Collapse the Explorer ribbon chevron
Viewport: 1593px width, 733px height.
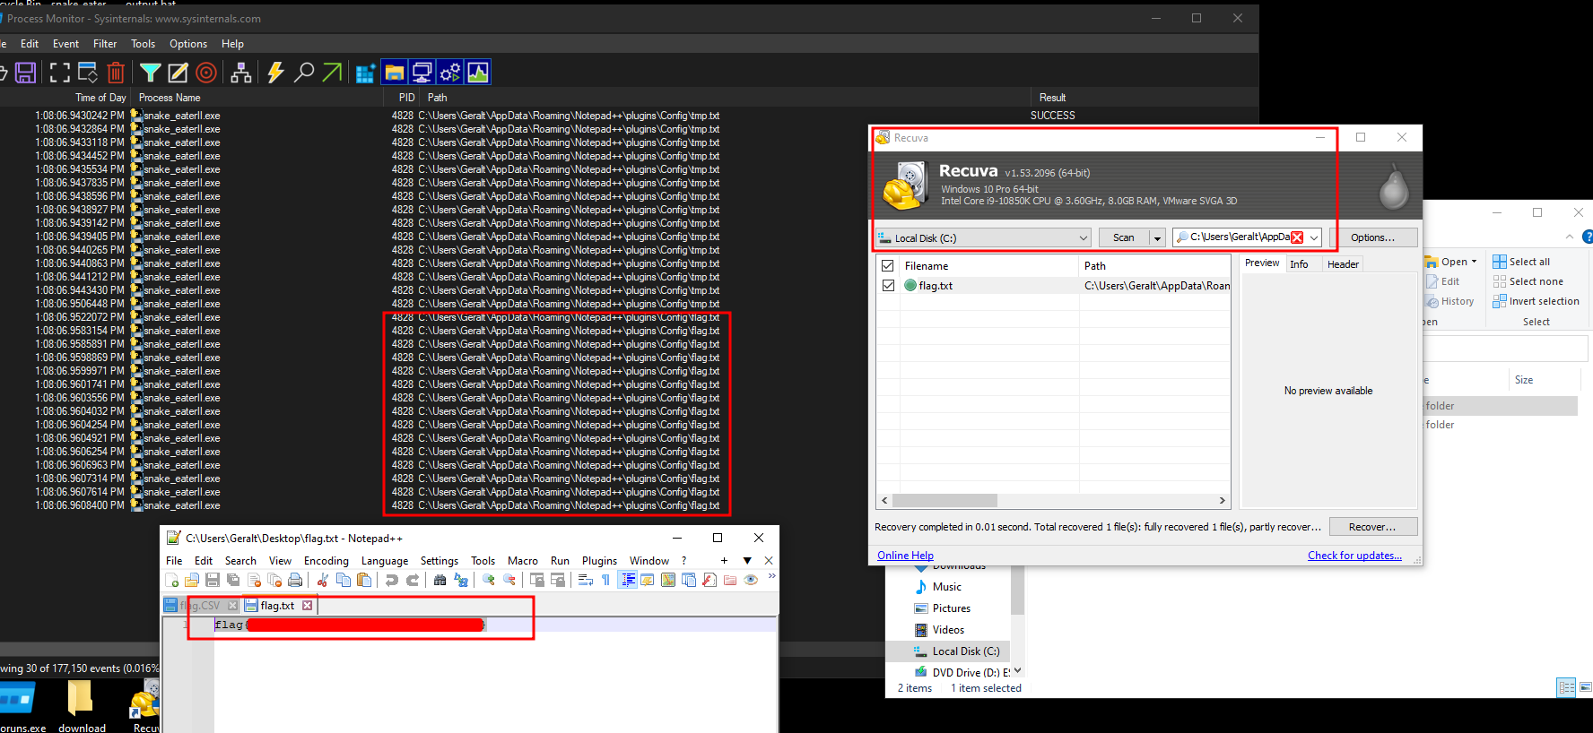1570,237
